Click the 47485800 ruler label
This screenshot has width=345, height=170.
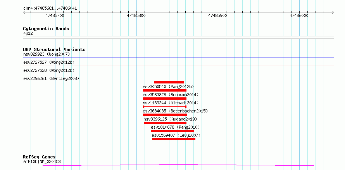136,15
